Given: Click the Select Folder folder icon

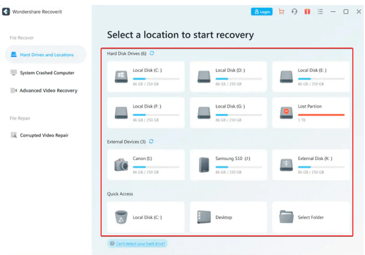Looking at the screenshot, I should pyautogui.click(x=286, y=217).
